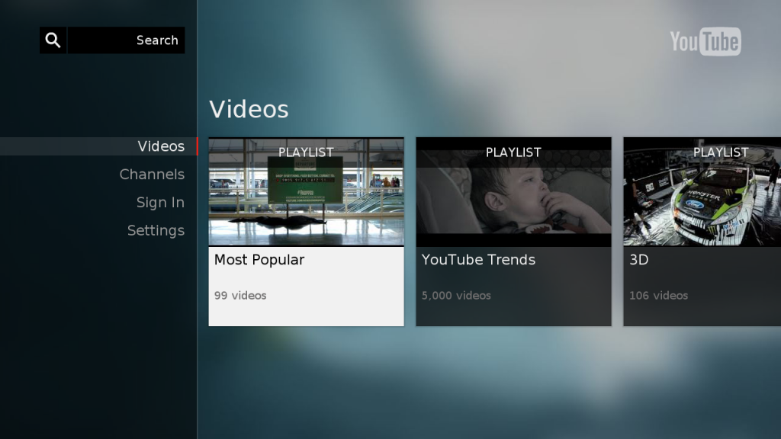Open the YouTube Trends thumbnail image
Viewport: 781px width, 439px height.
point(513,200)
